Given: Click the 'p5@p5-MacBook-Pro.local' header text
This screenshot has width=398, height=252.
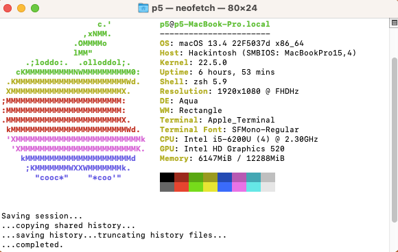Looking at the screenshot, I should pyautogui.click(x=215, y=25).
